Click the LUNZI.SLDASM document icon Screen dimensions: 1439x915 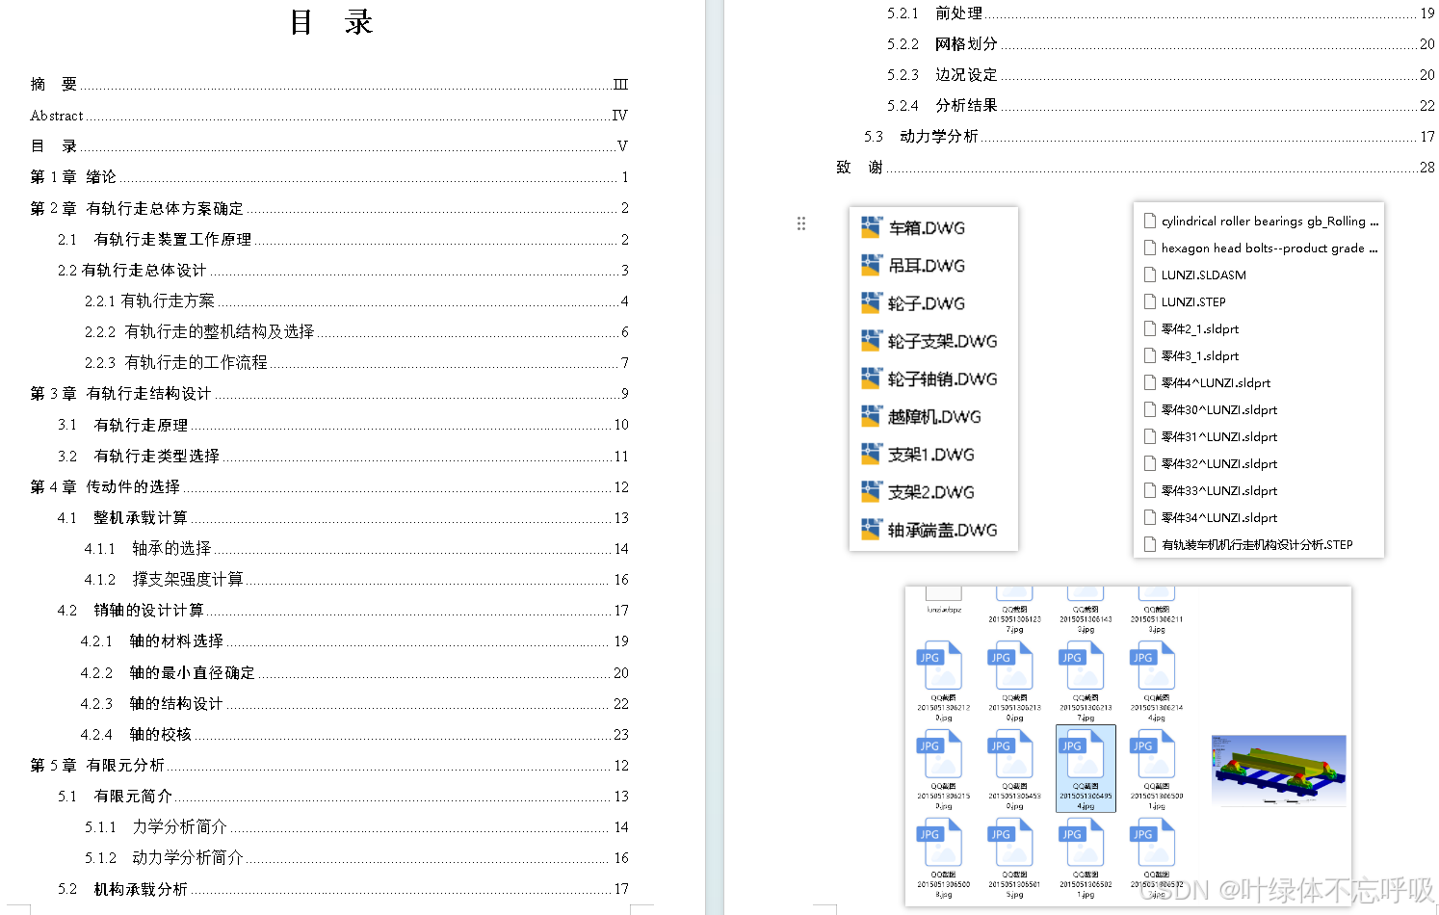(1149, 274)
